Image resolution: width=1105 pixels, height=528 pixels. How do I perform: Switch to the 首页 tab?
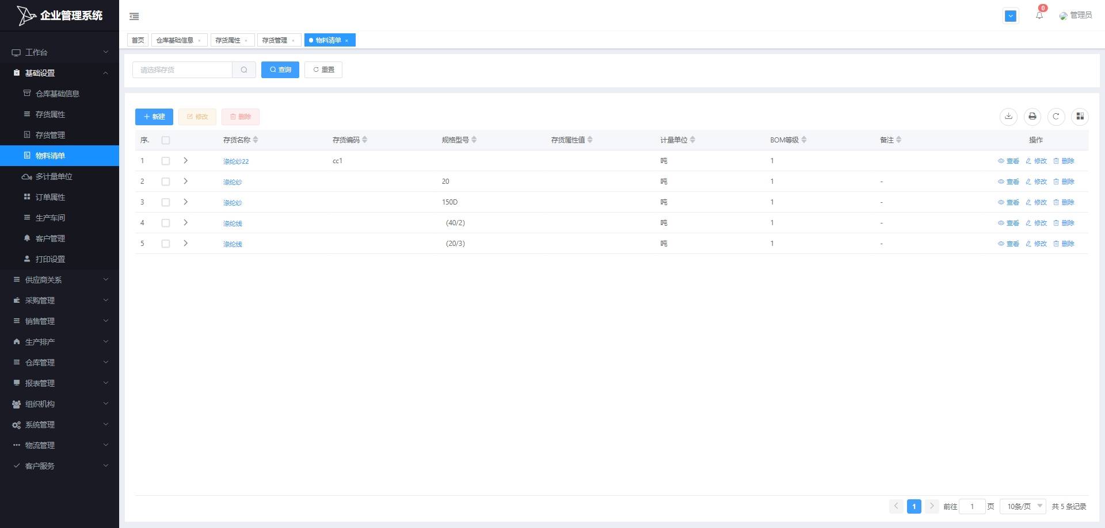point(138,40)
